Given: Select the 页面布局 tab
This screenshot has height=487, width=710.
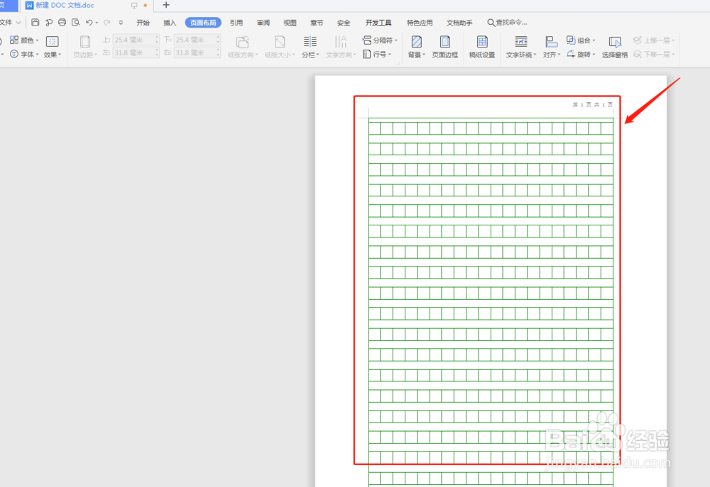Looking at the screenshot, I should coord(203,23).
